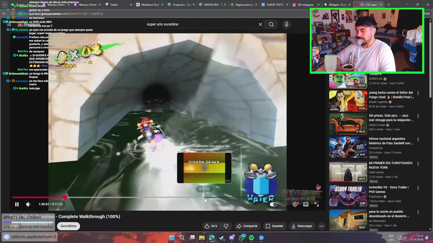433x243 pixels.
Task: Open Steam from the taskbar
Action: (x=222, y=238)
